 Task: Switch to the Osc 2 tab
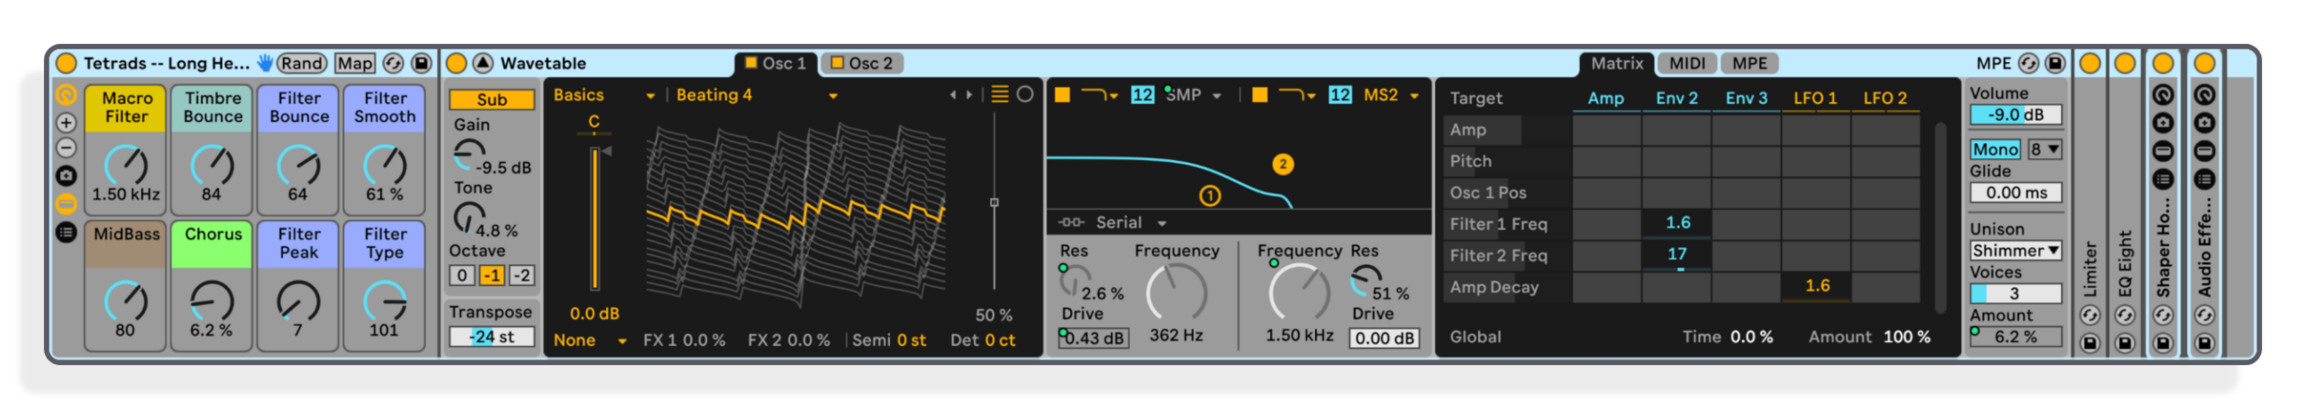pyautogui.click(x=862, y=63)
